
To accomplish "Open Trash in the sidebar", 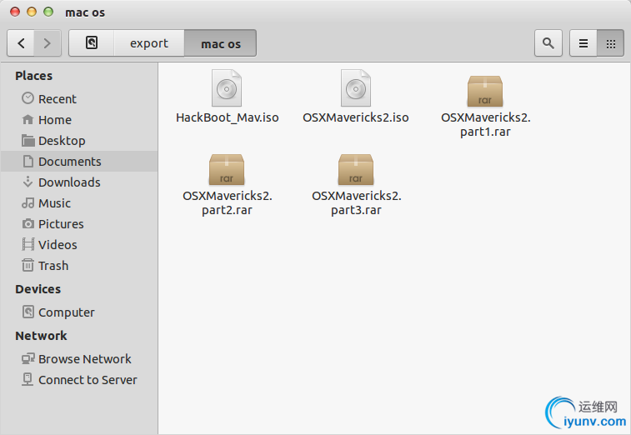I will pos(79,266).
